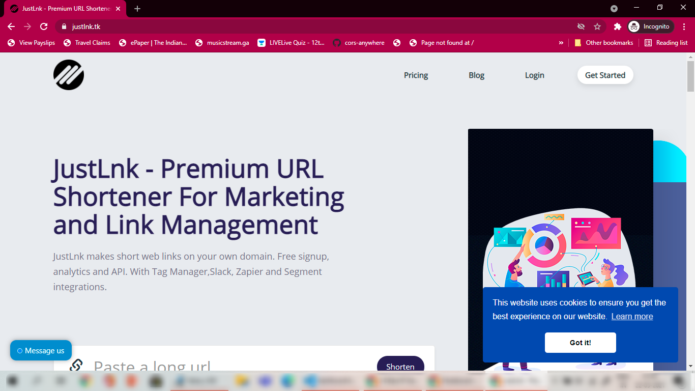695x391 pixels.
Task: Open the Extensions puzzle icon
Action: [618, 26]
